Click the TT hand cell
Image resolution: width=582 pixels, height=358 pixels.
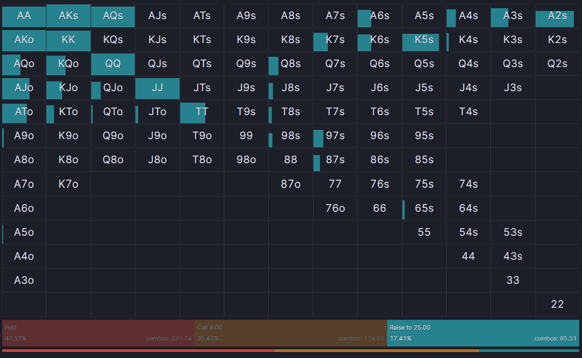[x=201, y=112]
